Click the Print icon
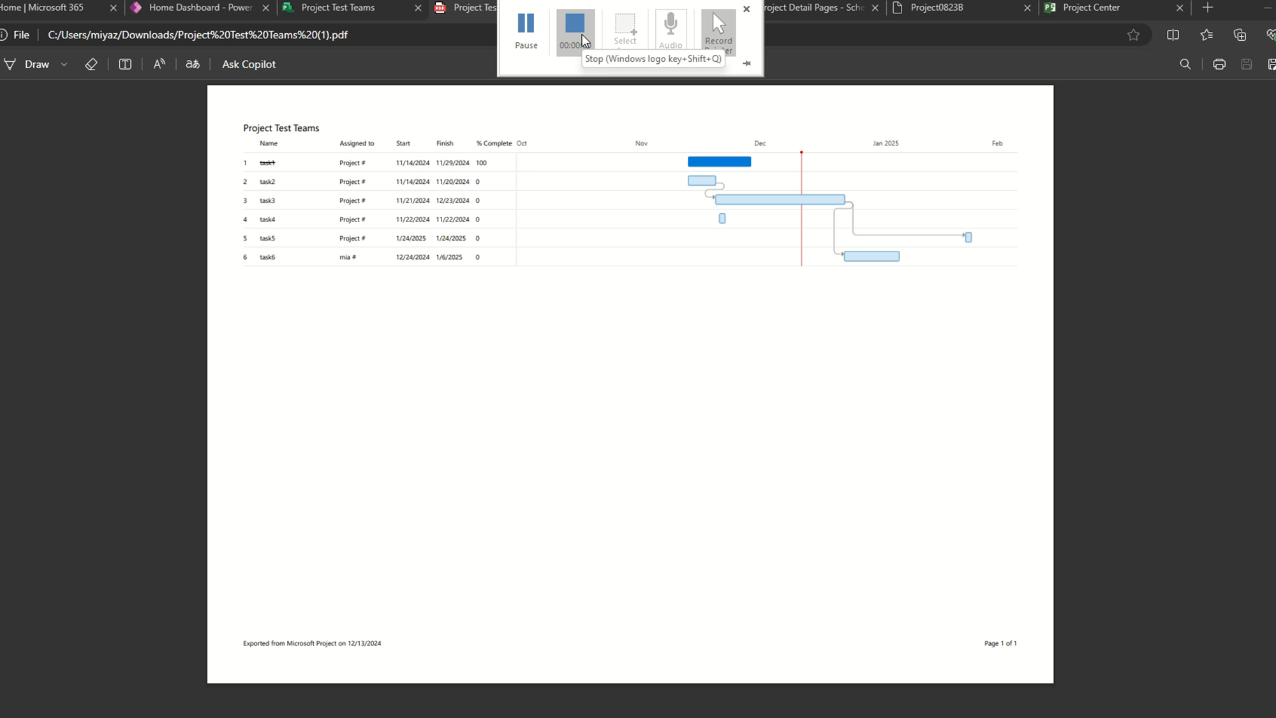The height and width of the screenshot is (718, 1276). (x=1219, y=64)
